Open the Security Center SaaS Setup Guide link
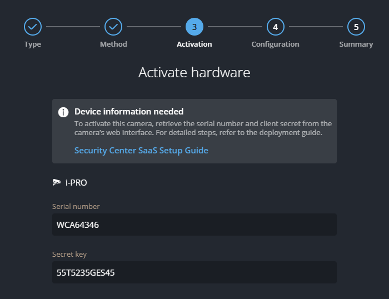Screen dimensions: 389x299 point(141,151)
